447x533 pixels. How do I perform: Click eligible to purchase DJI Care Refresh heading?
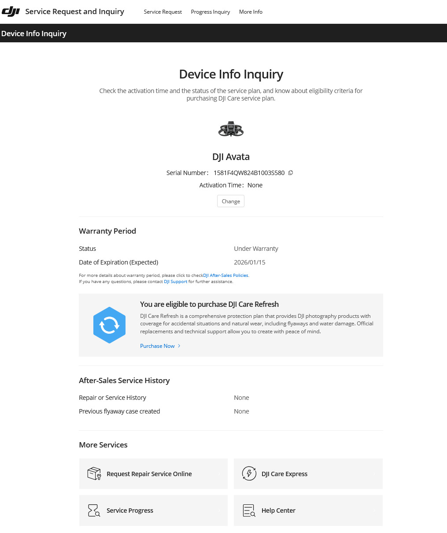209,304
